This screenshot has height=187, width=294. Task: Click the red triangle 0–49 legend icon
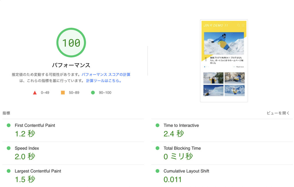[x=35, y=92]
